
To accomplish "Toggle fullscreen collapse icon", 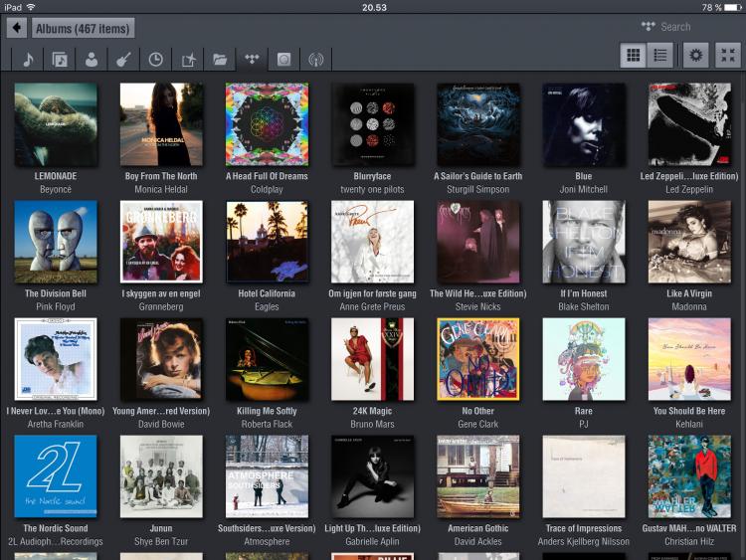I will pyautogui.click(x=728, y=55).
